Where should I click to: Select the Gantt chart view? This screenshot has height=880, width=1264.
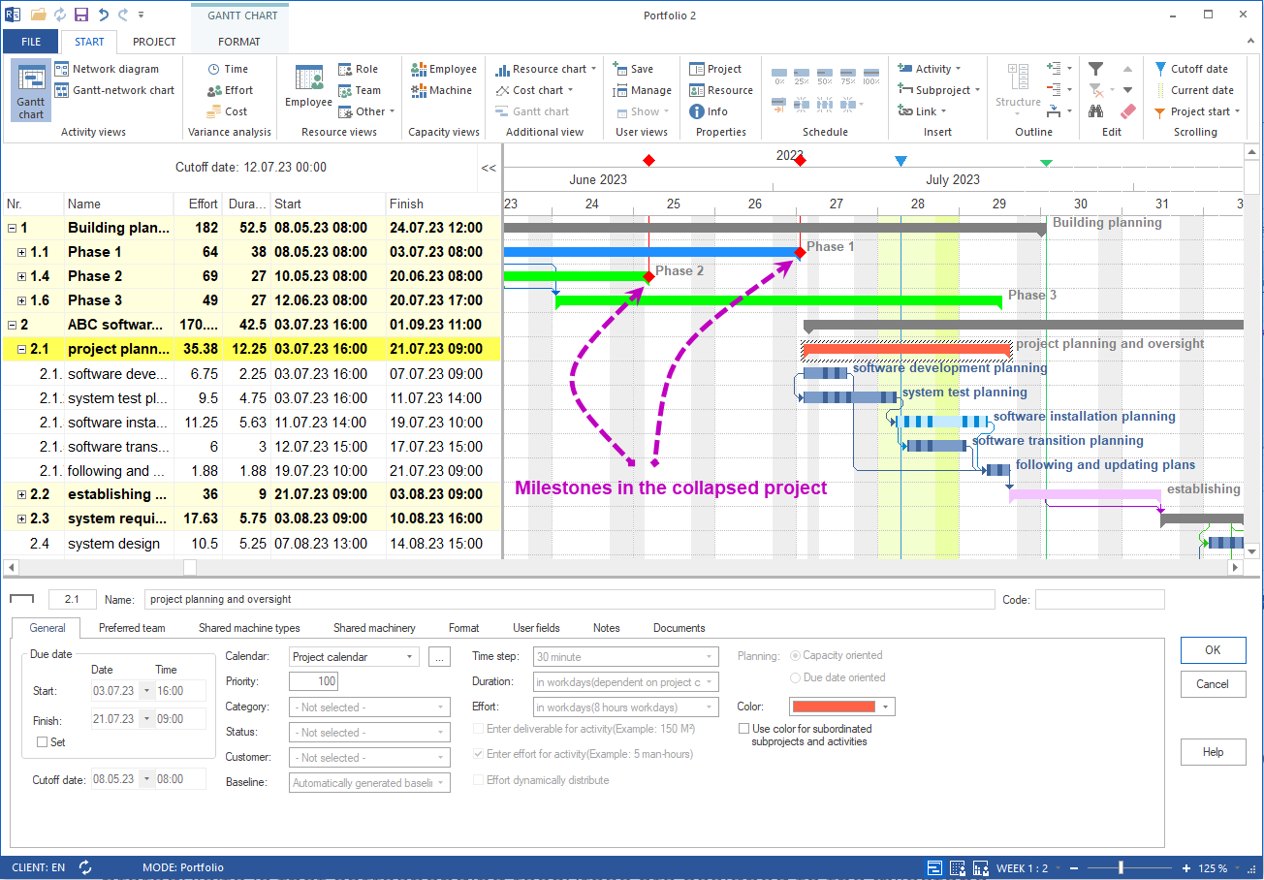tap(31, 90)
